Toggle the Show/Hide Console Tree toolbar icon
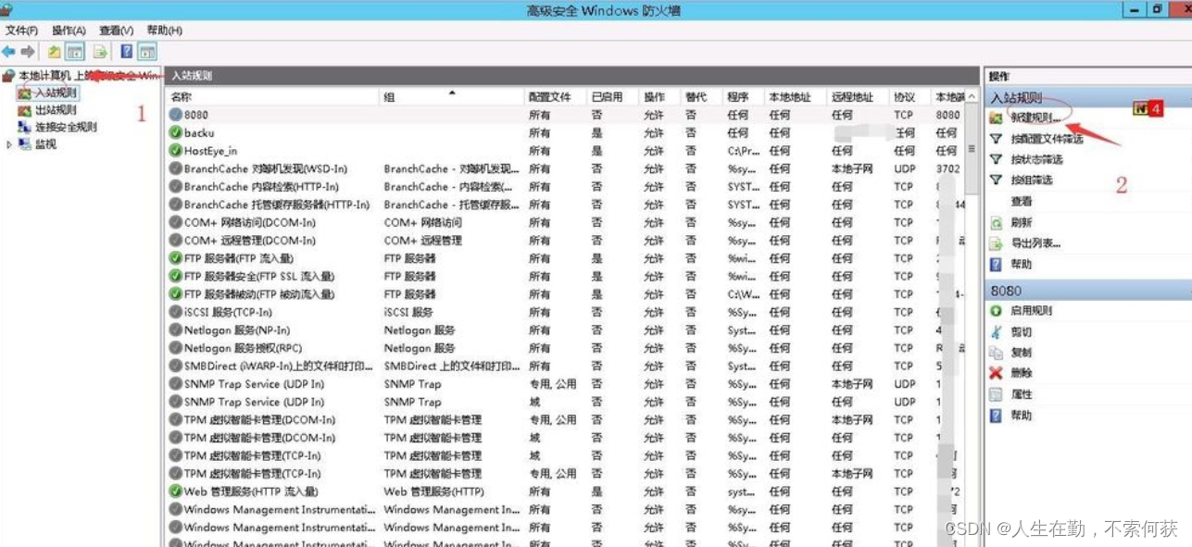The height and width of the screenshot is (547, 1192). (x=75, y=52)
